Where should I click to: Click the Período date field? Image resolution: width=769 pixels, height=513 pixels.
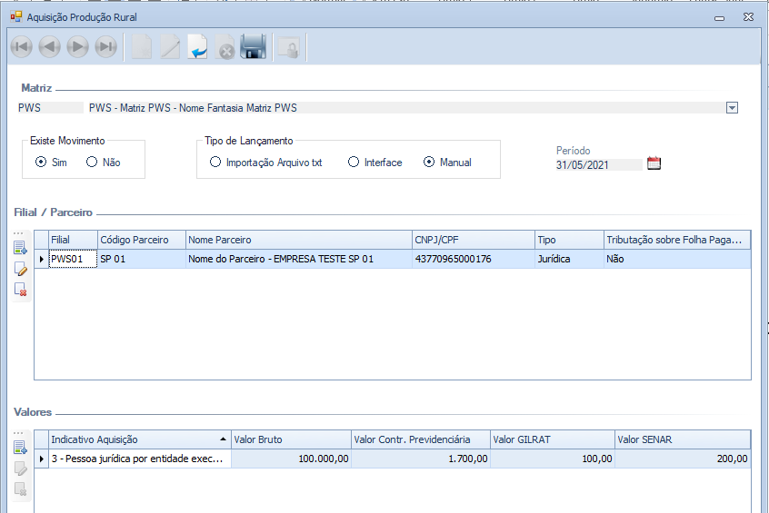[598, 165]
